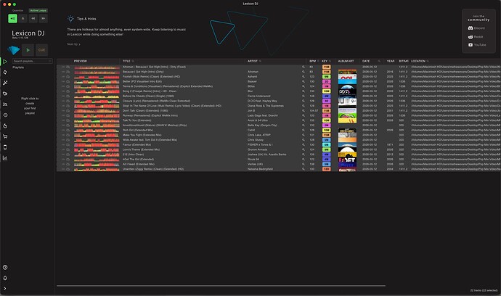Viewport: 501px width, 296px height.
Task: Toggle the Active Loops option
Action: pyautogui.click(x=38, y=11)
